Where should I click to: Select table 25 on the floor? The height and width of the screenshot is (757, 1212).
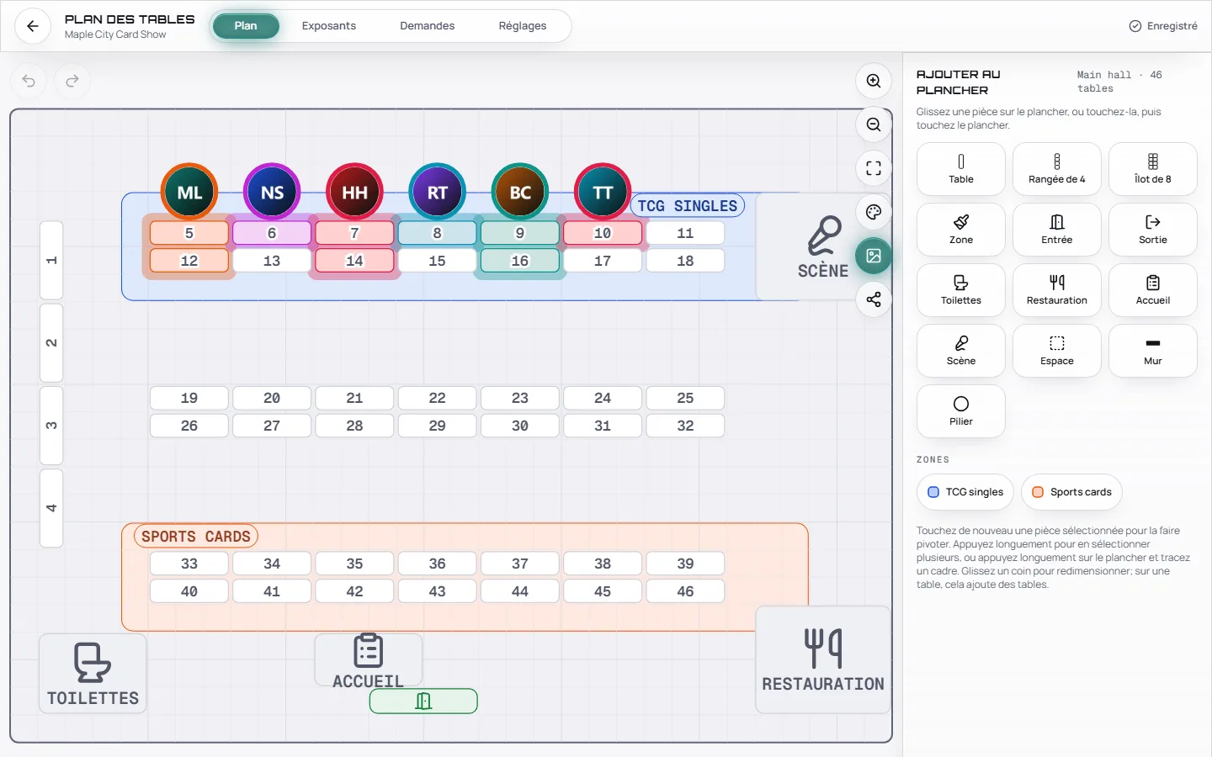(685, 398)
